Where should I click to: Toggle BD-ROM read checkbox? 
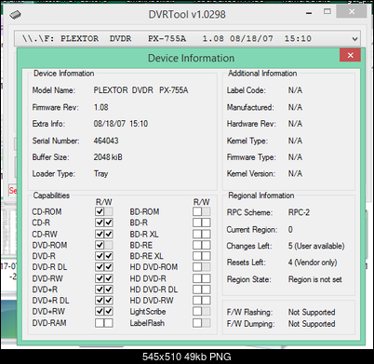tap(197, 211)
